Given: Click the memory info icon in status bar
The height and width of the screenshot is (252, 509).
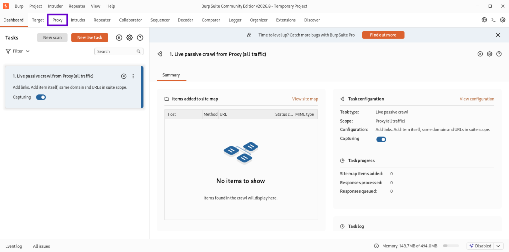Looking at the screenshot, I should [x=377, y=246].
